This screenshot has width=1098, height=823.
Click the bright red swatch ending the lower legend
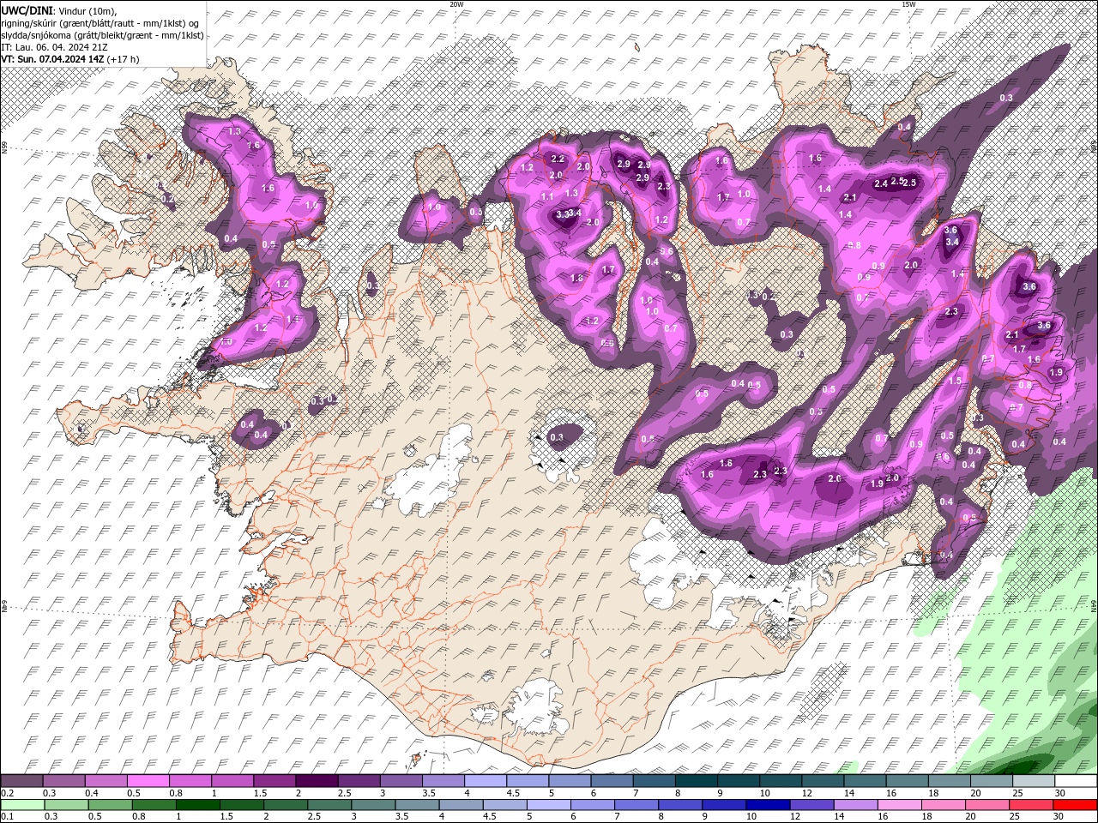pyautogui.click(x=1074, y=805)
